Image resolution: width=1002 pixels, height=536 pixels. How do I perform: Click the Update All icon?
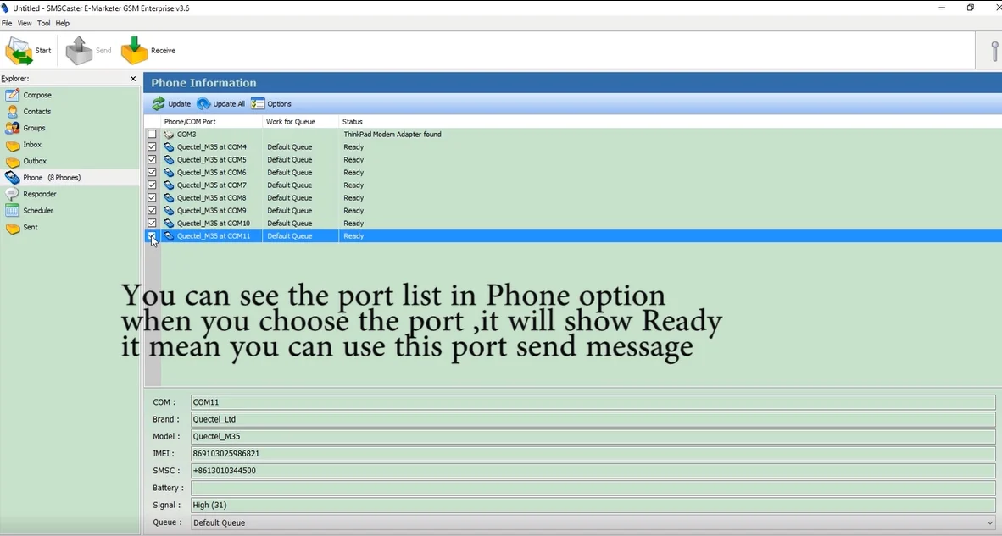203,104
